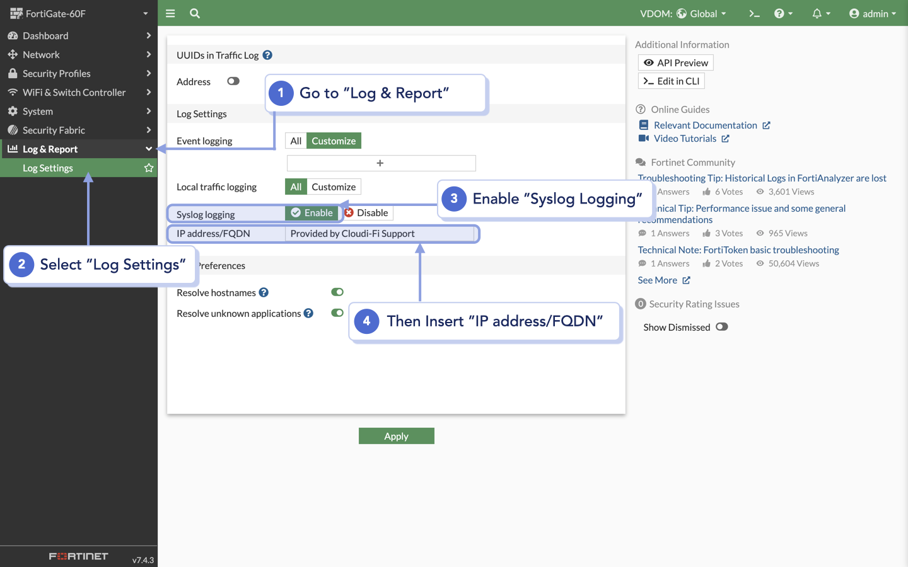
Task: Open the CLI console from the top bar
Action: click(x=754, y=13)
